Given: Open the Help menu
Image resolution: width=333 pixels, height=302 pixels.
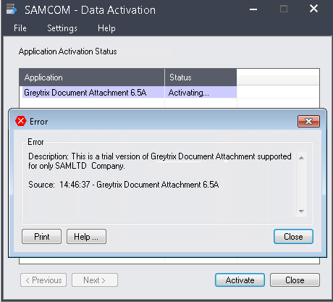Looking at the screenshot, I should pos(106,28).
